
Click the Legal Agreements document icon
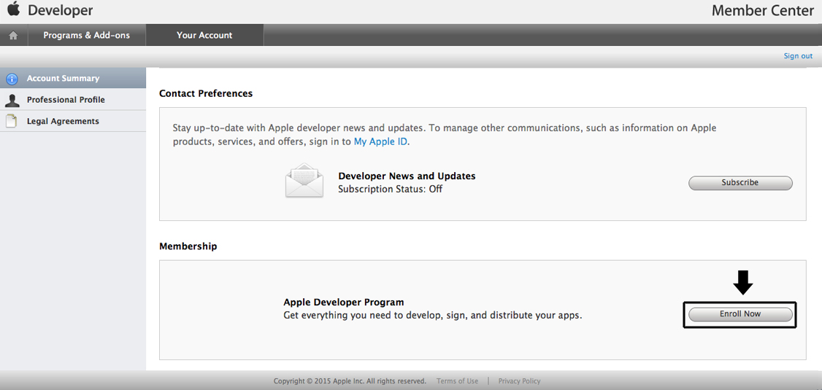tap(11, 122)
